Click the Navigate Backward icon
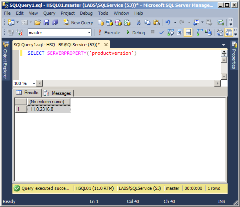The height and width of the screenshot is (207, 240). tap(196, 22)
